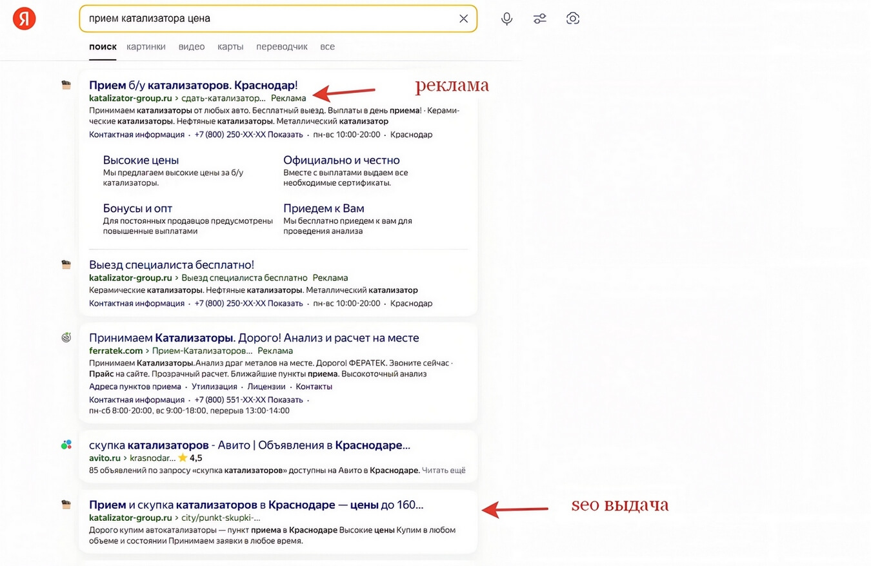Click the Avito favicon
This screenshot has height=566, width=871.
(x=66, y=445)
